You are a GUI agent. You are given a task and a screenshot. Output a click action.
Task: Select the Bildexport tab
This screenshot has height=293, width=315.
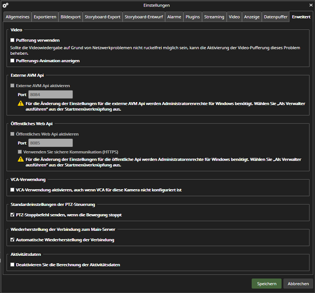click(x=71, y=17)
